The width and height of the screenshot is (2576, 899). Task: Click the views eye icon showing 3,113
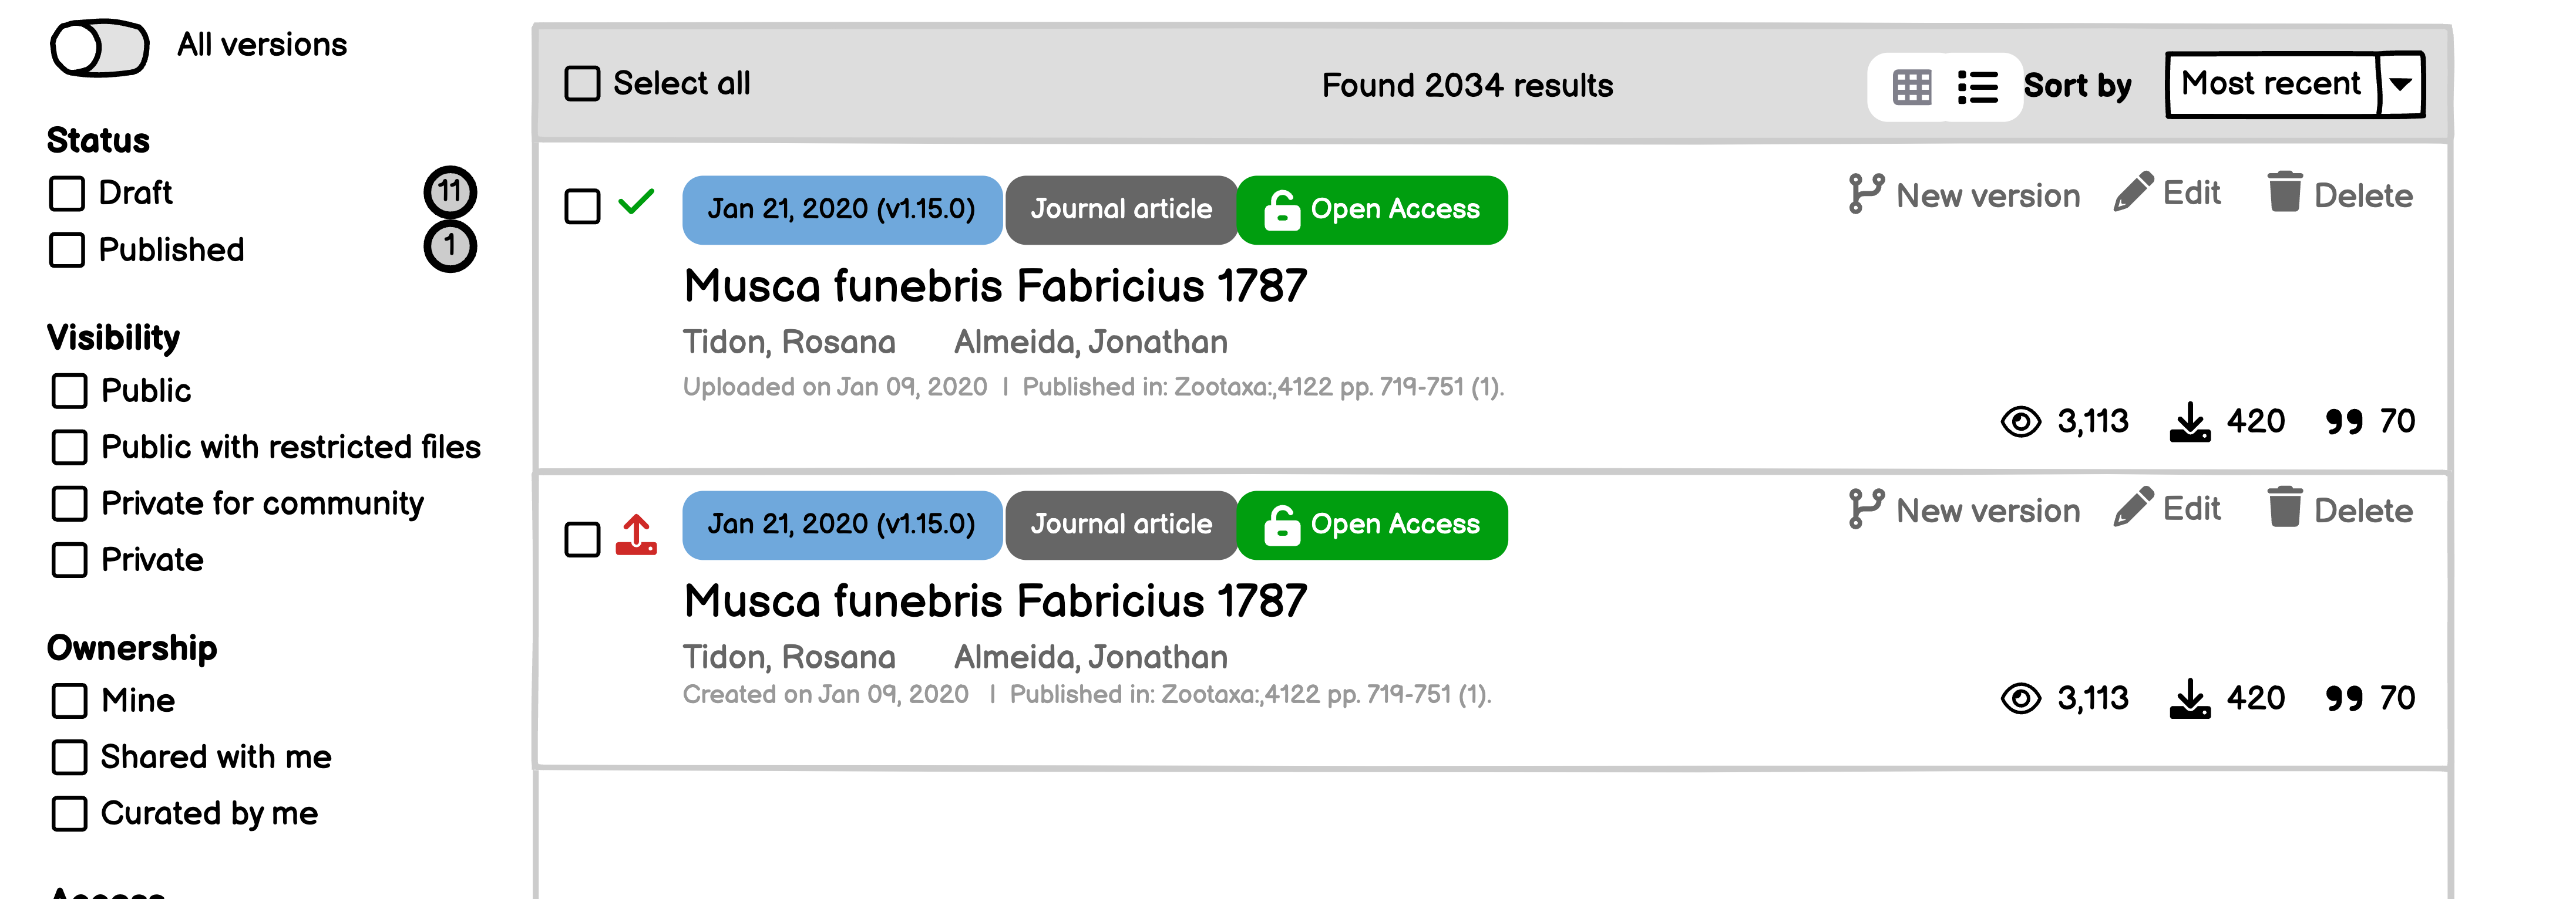[x=2022, y=421]
